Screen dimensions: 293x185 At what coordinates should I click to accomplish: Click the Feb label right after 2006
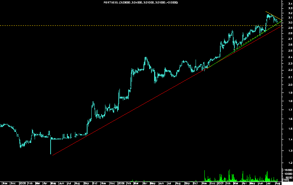[x=129, y=183]
